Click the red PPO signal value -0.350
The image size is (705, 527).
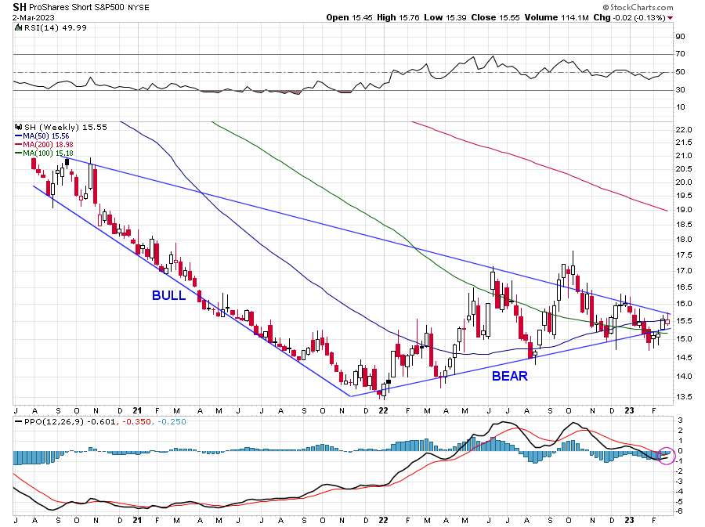(x=136, y=422)
